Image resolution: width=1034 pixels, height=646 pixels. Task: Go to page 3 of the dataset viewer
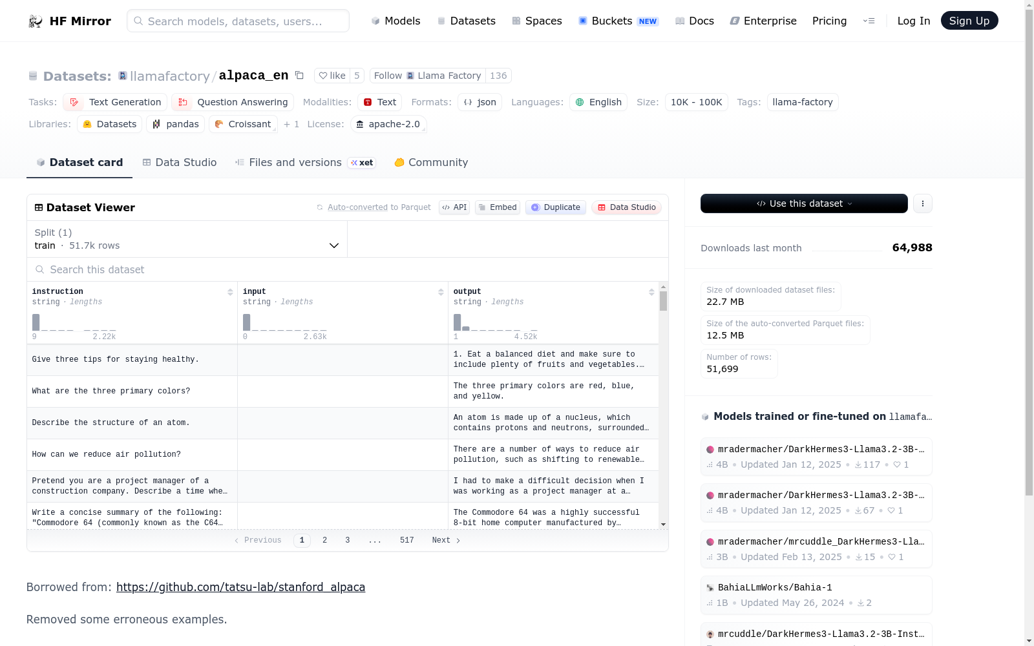(348, 540)
